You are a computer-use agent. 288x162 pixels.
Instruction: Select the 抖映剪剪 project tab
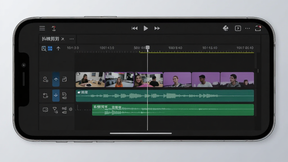click(x=51, y=39)
